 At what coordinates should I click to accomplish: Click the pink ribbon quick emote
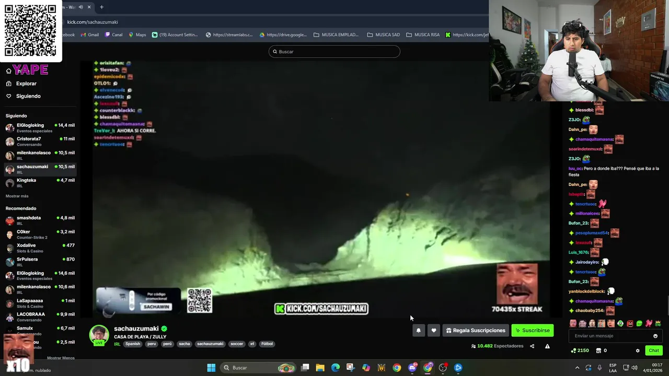pos(649,324)
